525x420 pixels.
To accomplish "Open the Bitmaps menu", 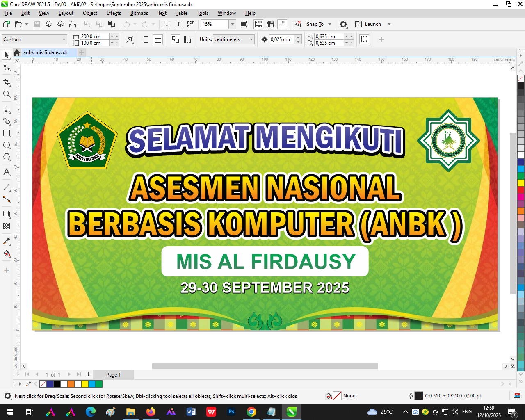I will 139,13.
